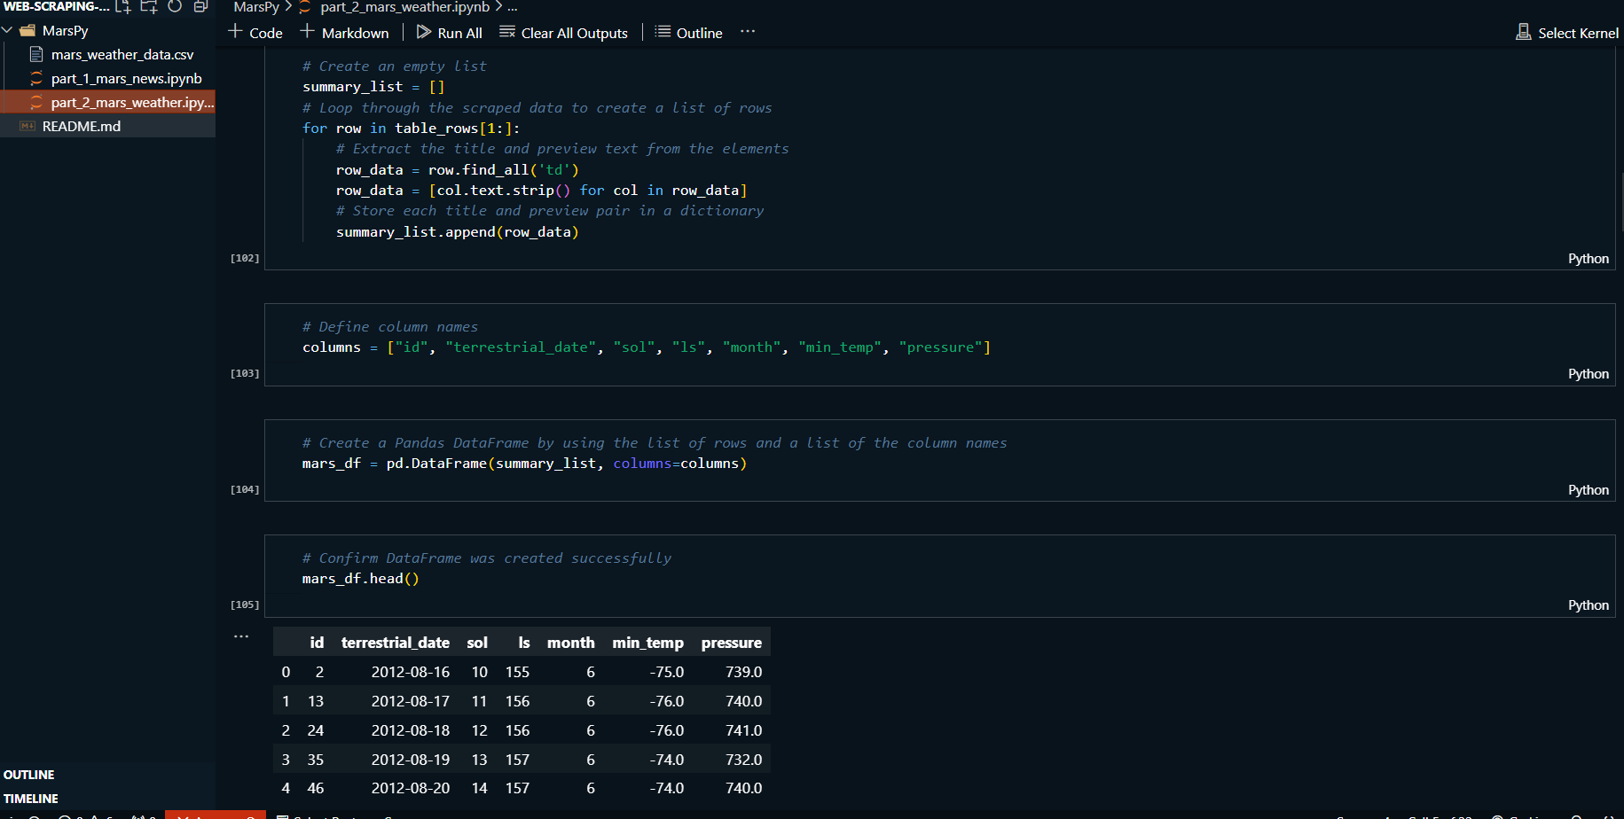Image resolution: width=1624 pixels, height=819 pixels.
Task: Click Python language label of cell 103
Action: click(x=1588, y=374)
